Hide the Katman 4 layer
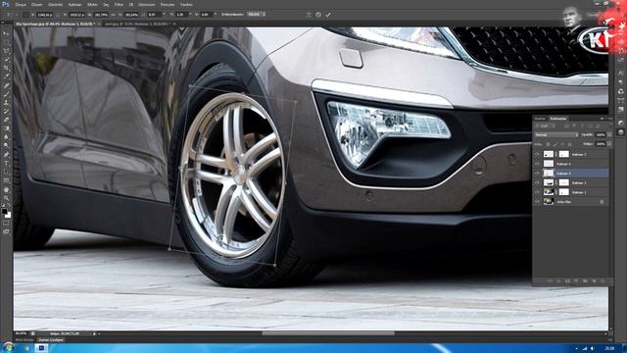This screenshot has width=627, height=353. 537,164
